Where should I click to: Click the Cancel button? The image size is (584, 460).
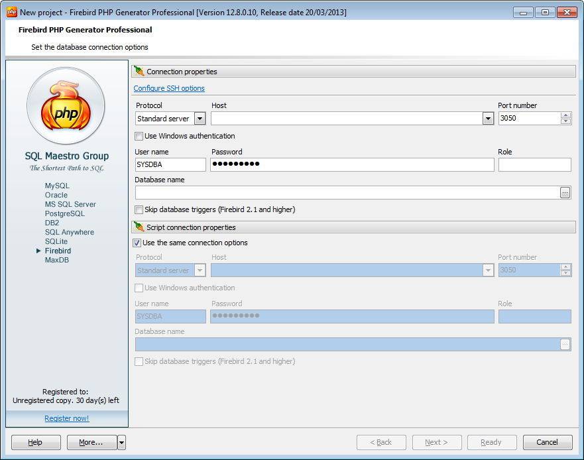548,443
